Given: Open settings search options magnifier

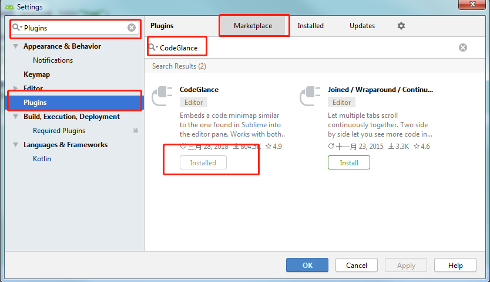Looking at the screenshot, I should point(17,28).
